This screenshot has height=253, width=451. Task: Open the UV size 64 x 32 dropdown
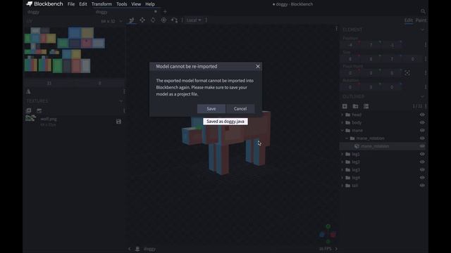click(x=111, y=21)
